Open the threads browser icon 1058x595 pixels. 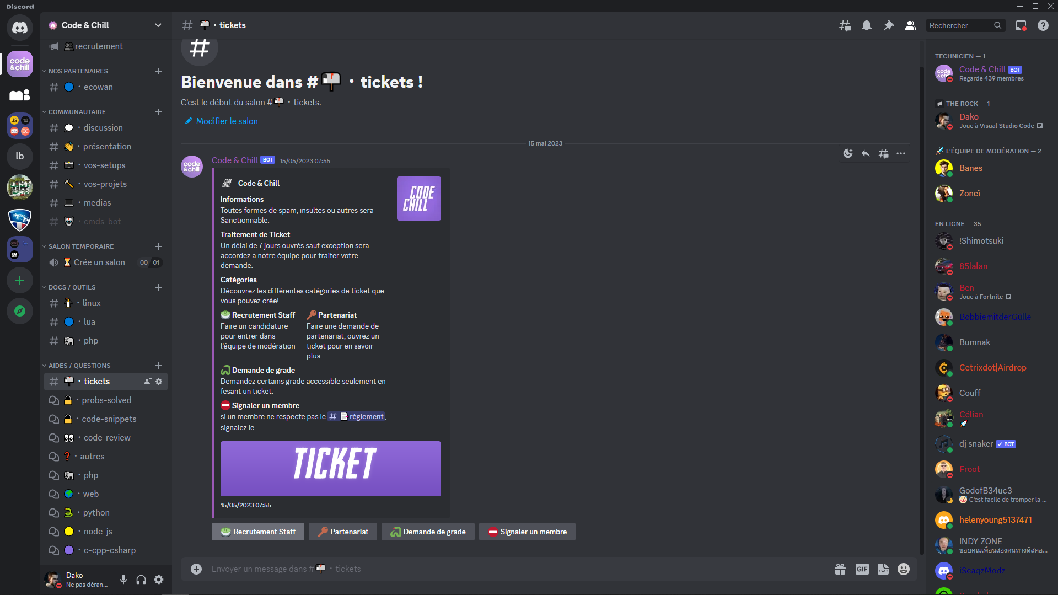(845, 25)
